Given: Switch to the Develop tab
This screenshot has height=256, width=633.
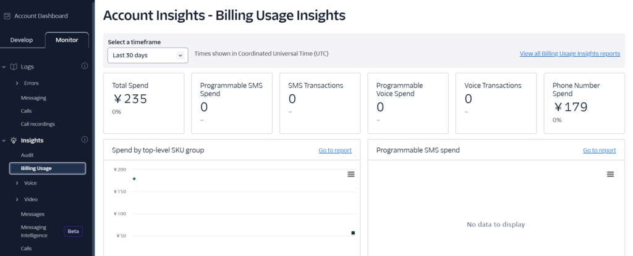Looking at the screenshot, I should pyautogui.click(x=22, y=40).
